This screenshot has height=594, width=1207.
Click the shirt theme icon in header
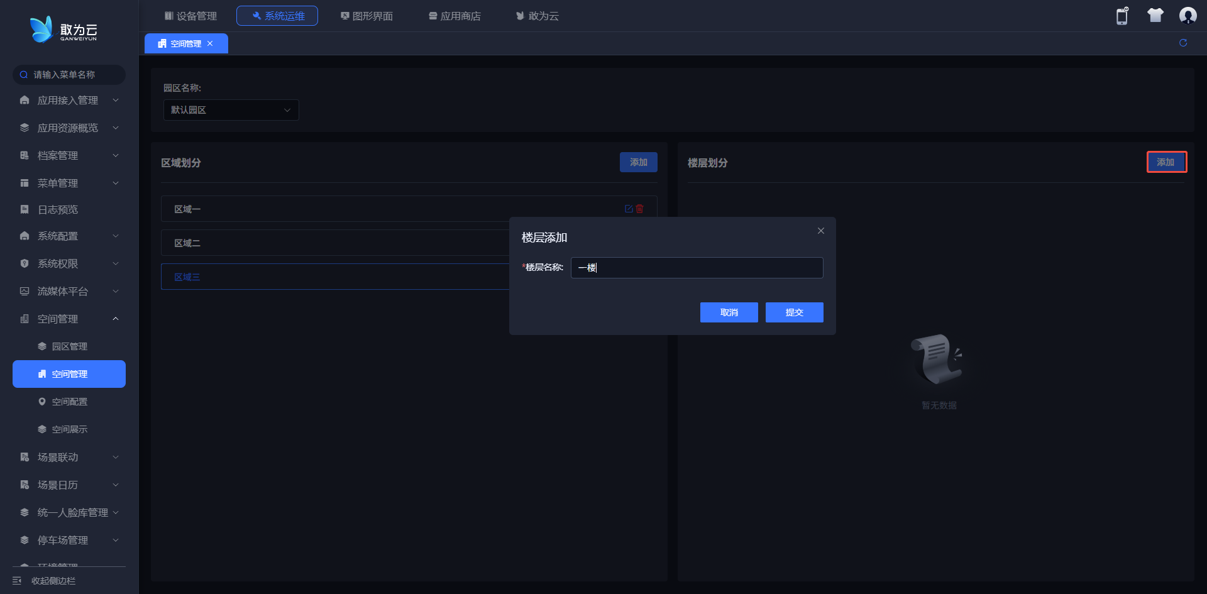1155,16
